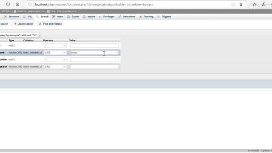272x153 pixels.
Task: Open the Privileges tab
Action: 107,17
